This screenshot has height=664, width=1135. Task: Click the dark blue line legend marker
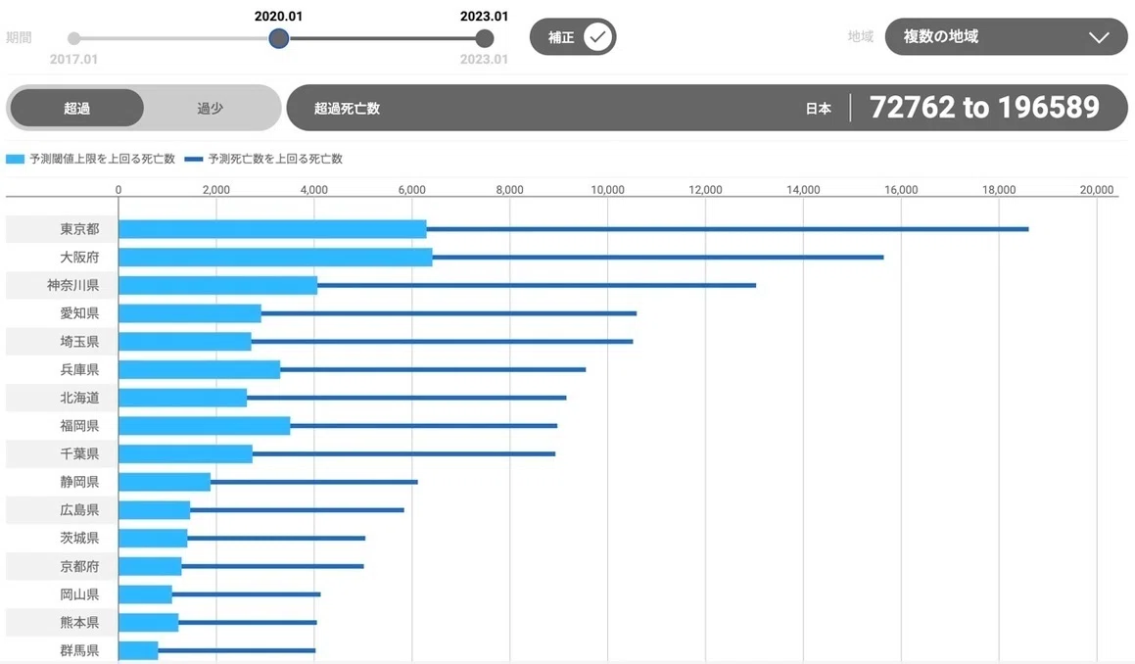(193, 159)
